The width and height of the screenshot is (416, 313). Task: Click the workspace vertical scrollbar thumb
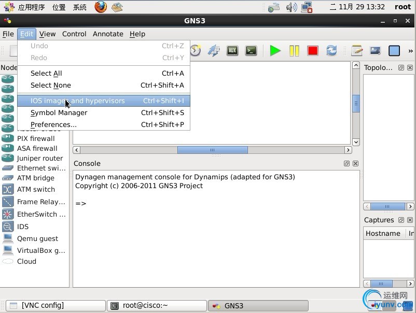(356, 103)
